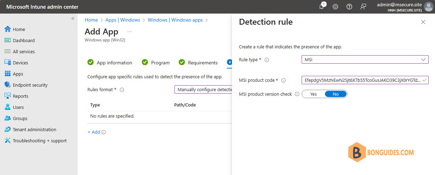Open Reports in sidebar
The image size is (435, 175).
21,96
